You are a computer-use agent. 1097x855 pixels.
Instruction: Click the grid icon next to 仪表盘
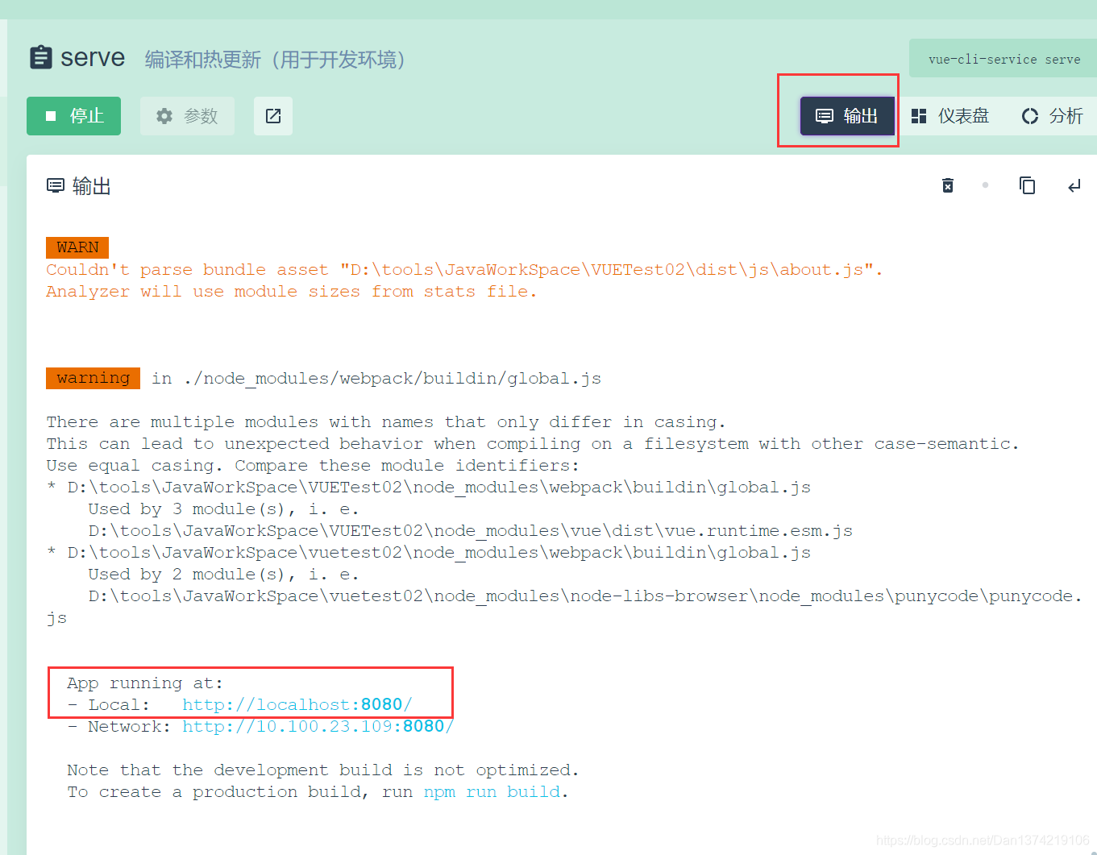[x=919, y=115]
